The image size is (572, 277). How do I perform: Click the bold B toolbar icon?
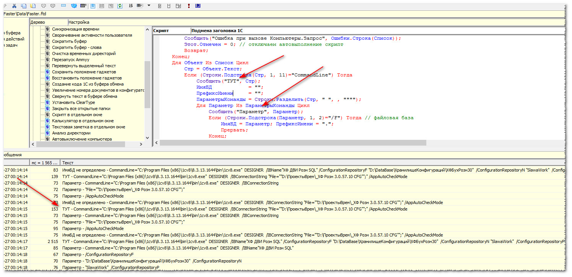(131, 6)
